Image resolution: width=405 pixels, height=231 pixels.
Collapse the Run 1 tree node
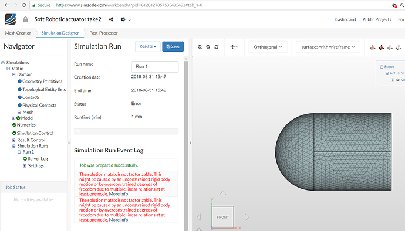tap(19, 152)
